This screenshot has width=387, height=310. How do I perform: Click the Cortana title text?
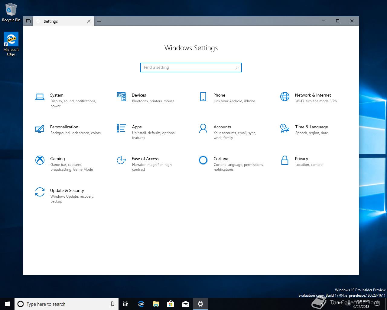pos(221,159)
